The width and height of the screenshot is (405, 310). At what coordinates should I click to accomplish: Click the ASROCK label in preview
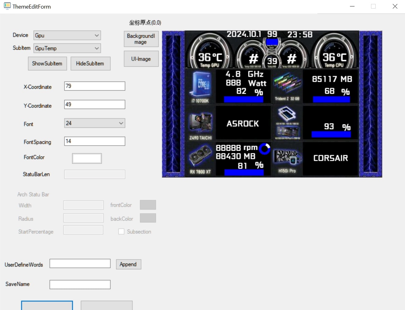pyautogui.click(x=243, y=123)
